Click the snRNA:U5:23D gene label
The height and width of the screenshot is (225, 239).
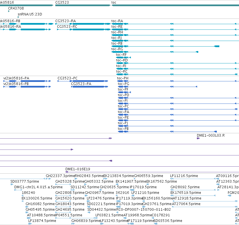point(30,14)
